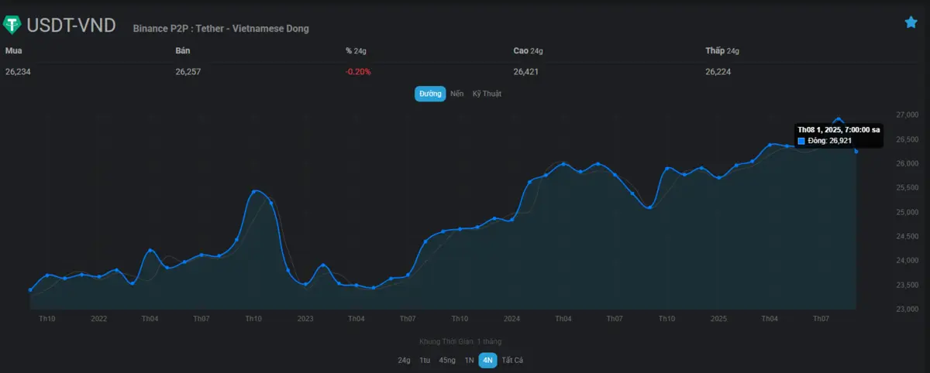Screen dimensions: 930x373
Task: Toggle the blue favorite star icon
Action: (911, 22)
